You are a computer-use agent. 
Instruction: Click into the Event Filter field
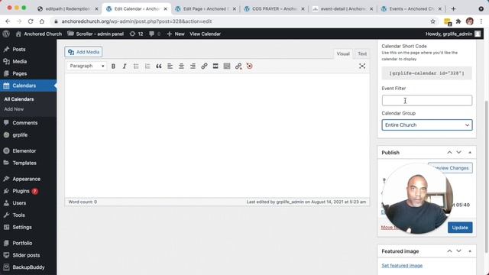point(427,100)
